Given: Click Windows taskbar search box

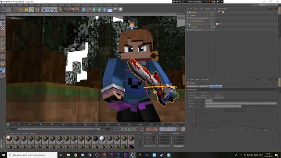Looking at the screenshot, I should click(x=32, y=155).
